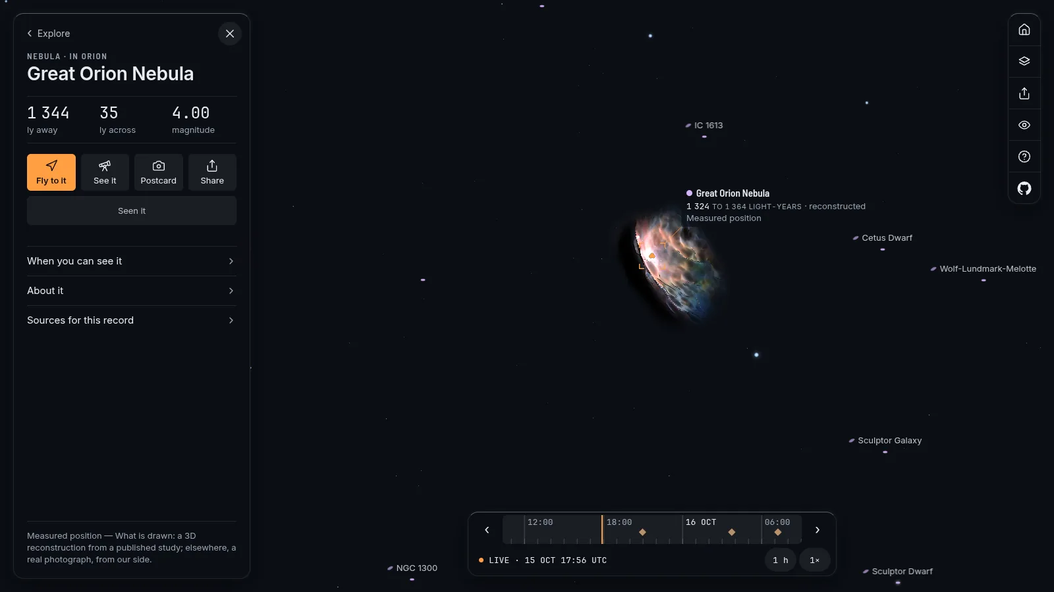This screenshot has height=592, width=1054.
Task: Close the Great Orion Nebula panel
Action: pyautogui.click(x=230, y=34)
